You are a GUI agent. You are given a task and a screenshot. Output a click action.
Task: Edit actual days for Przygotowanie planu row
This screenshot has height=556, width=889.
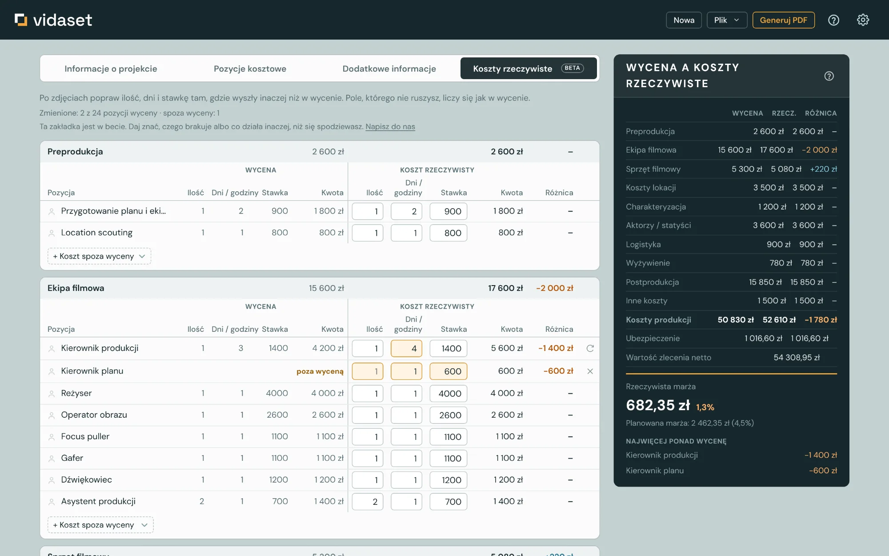tap(406, 211)
